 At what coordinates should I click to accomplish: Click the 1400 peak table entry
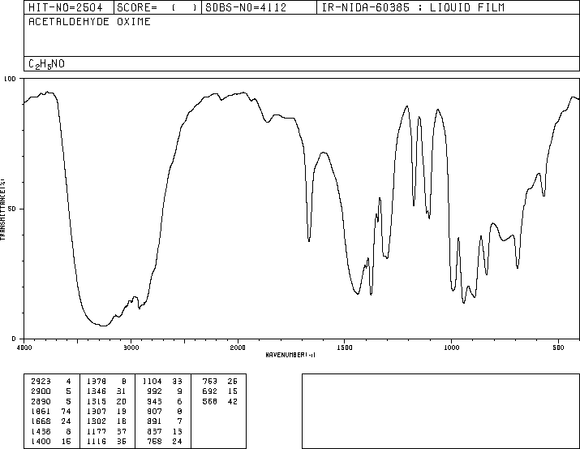coord(41,441)
